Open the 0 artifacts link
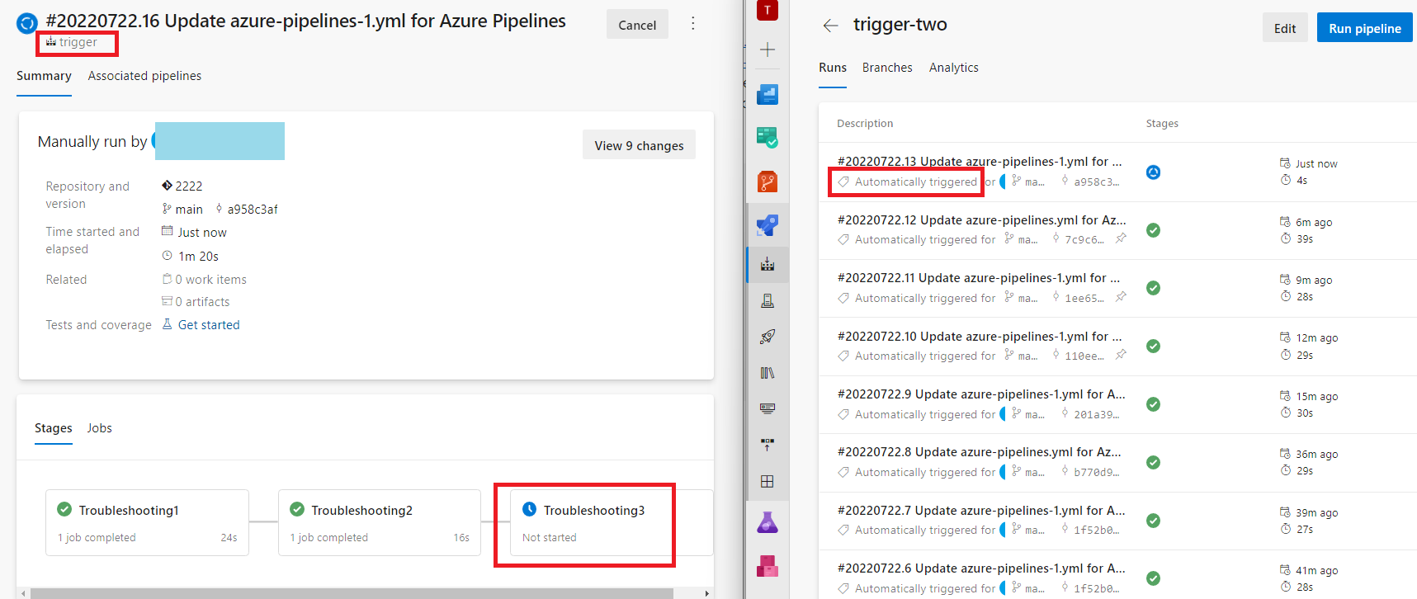Screen dimensions: 1417x599 [202, 302]
